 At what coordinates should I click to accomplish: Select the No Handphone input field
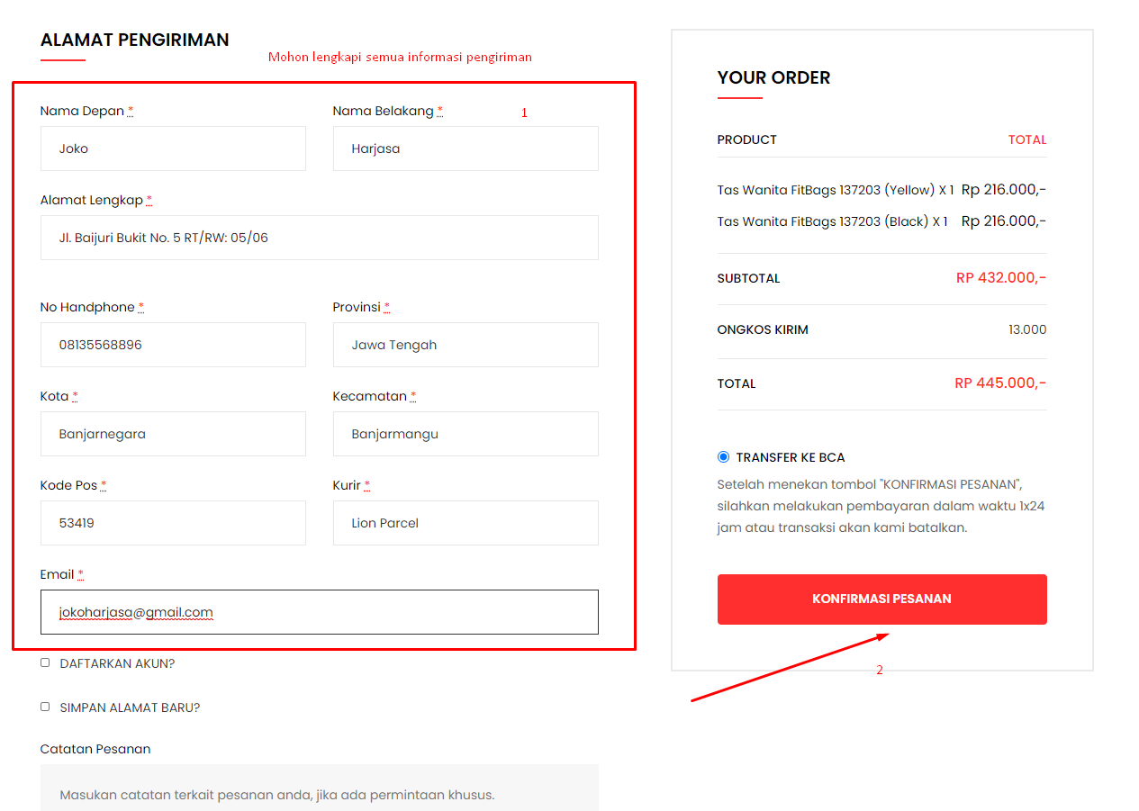pyautogui.click(x=173, y=345)
